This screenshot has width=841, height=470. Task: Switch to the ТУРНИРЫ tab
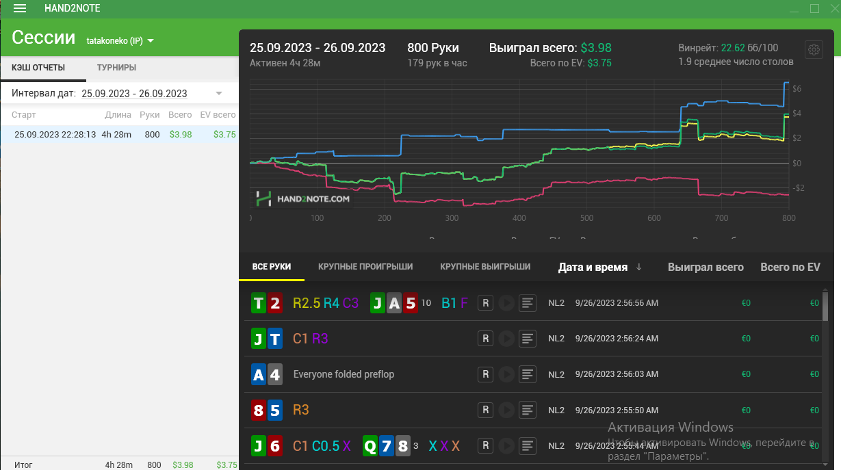tap(116, 68)
